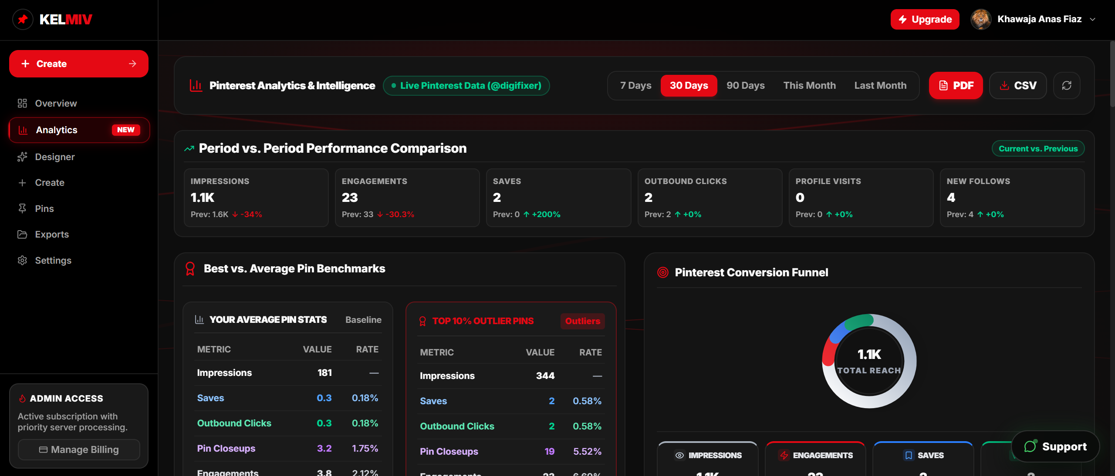Click the Settings gear icon in sidebar
Screen dimensions: 1115x476
(x=22, y=260)
